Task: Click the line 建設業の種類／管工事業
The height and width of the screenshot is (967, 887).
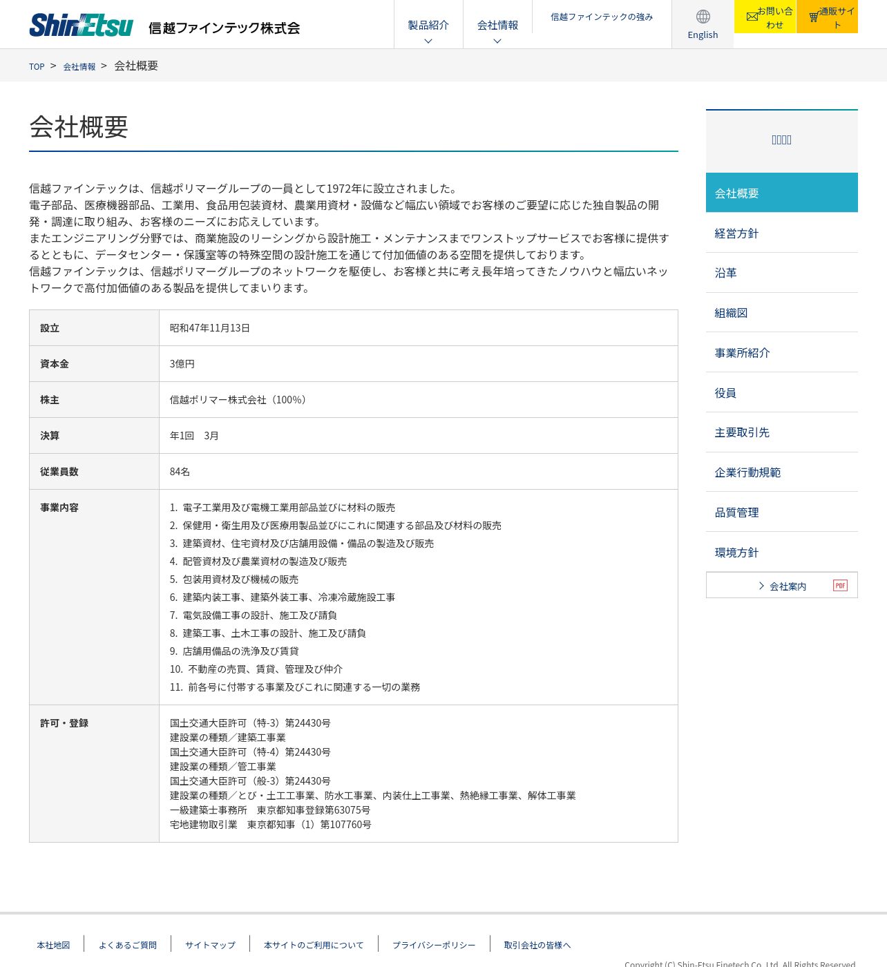Action: (x=223, y=767)
